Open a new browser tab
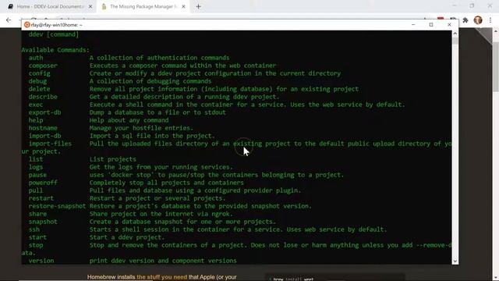499x281 pixels. [198, 6]
